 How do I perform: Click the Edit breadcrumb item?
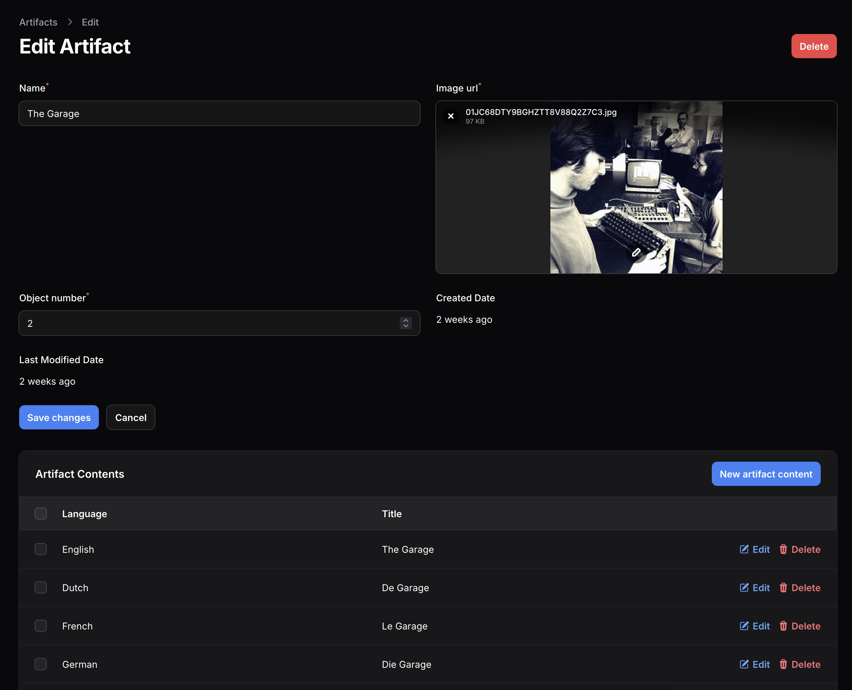click(x=90, y=22)
